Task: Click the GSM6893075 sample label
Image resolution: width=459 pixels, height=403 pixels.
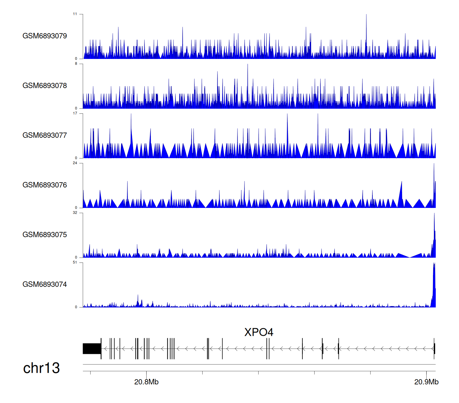Action: pyautogui.click(x=45, y=235)
